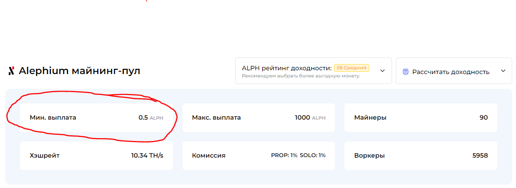Screen dimensions: 516x188
Task: Expand the Рассчитать доходность chevron
Action: [503, 71]
